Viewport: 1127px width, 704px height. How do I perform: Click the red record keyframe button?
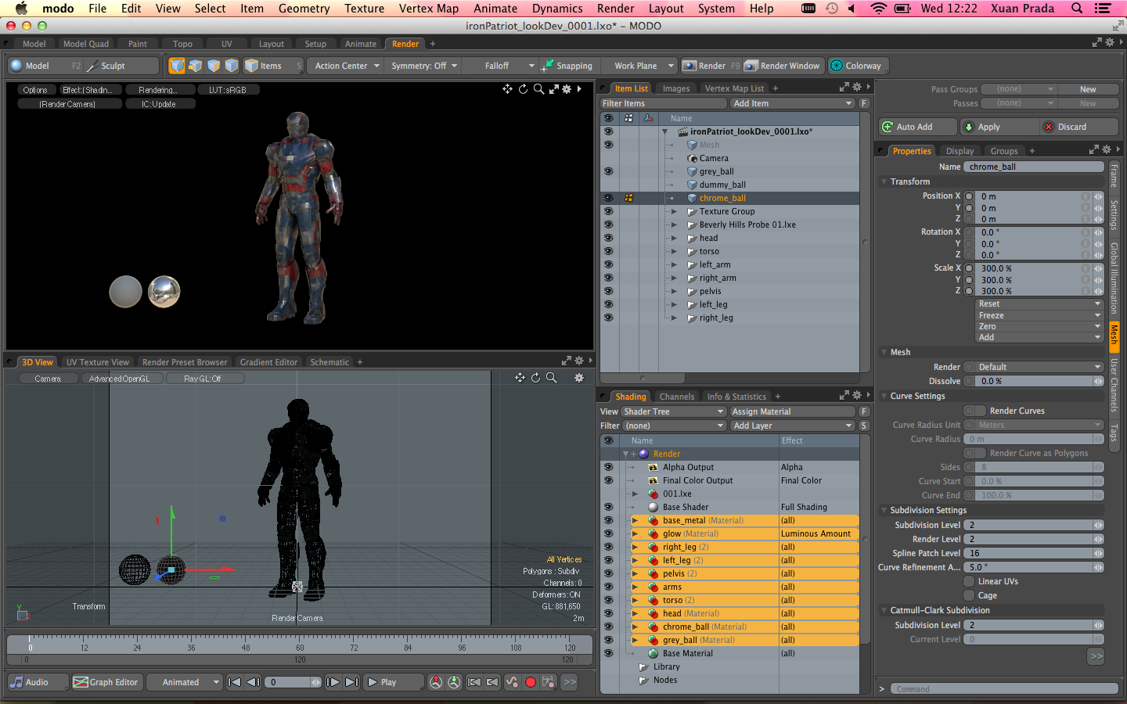530,682
